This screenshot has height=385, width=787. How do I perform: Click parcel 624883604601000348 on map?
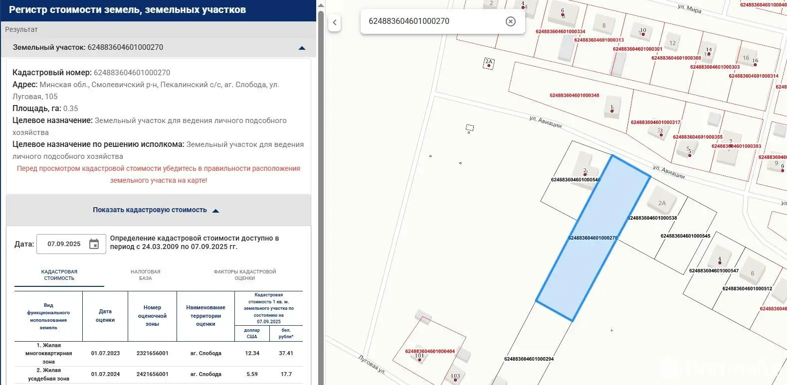574,95
